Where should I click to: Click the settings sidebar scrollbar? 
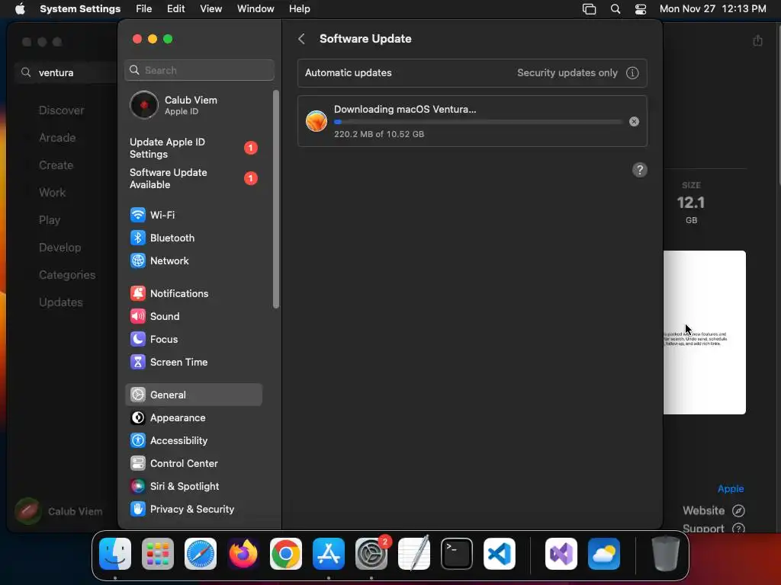[x=276, y=199]
